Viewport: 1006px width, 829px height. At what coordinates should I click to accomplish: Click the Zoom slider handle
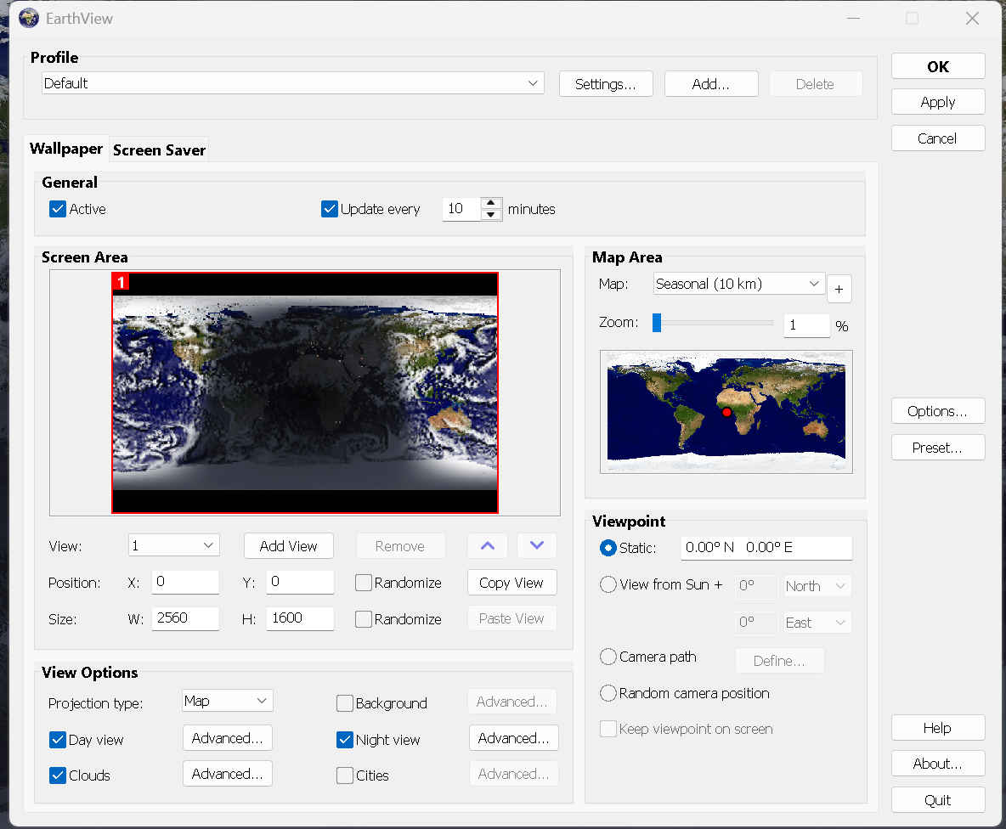tap(656, 323)
